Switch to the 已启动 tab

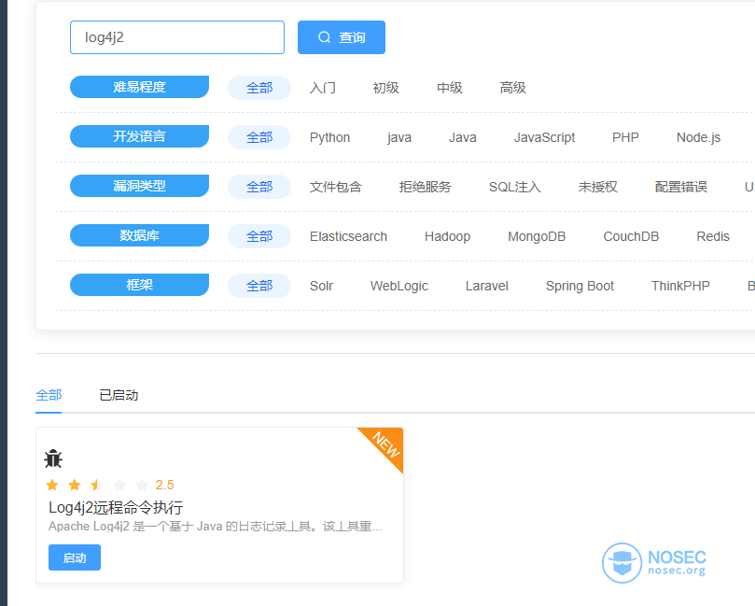(119, 396)
